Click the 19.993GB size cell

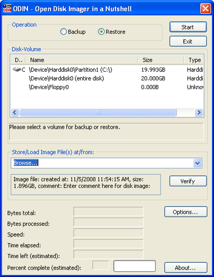153,70
